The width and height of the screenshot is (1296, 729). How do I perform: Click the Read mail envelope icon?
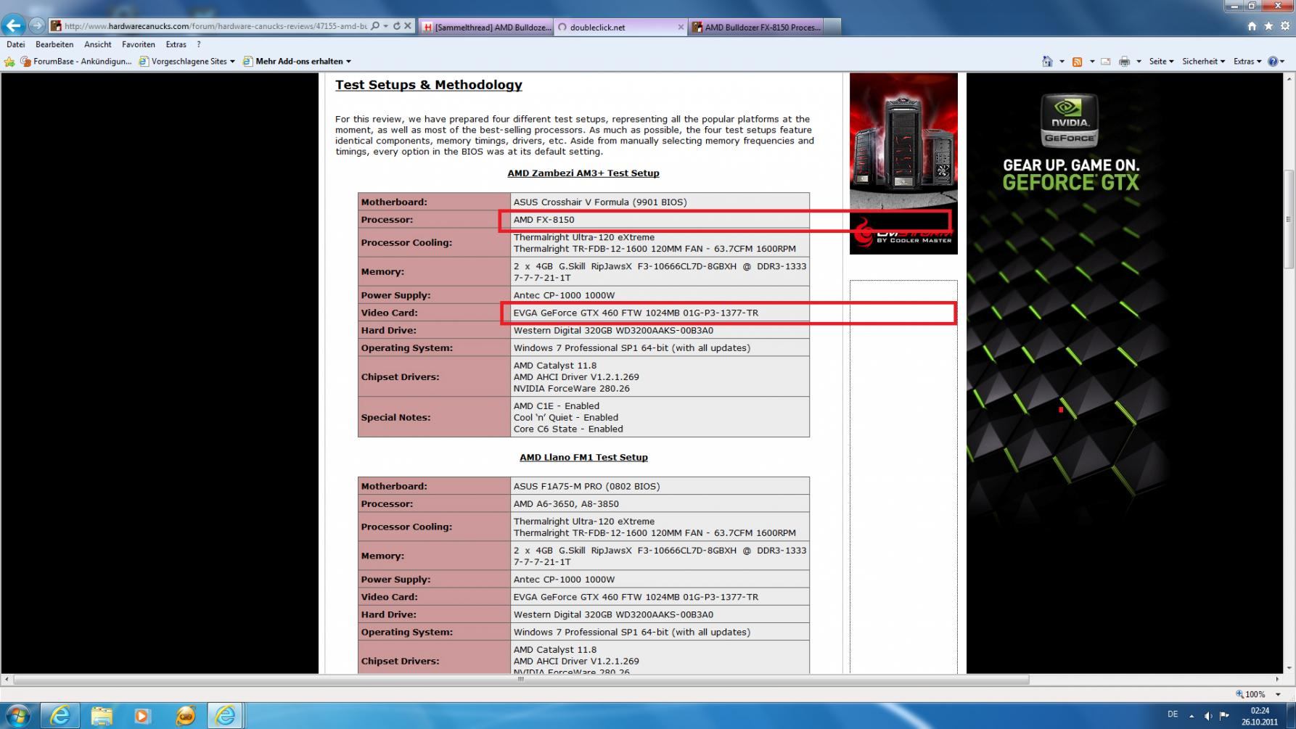coord(1105,62)
